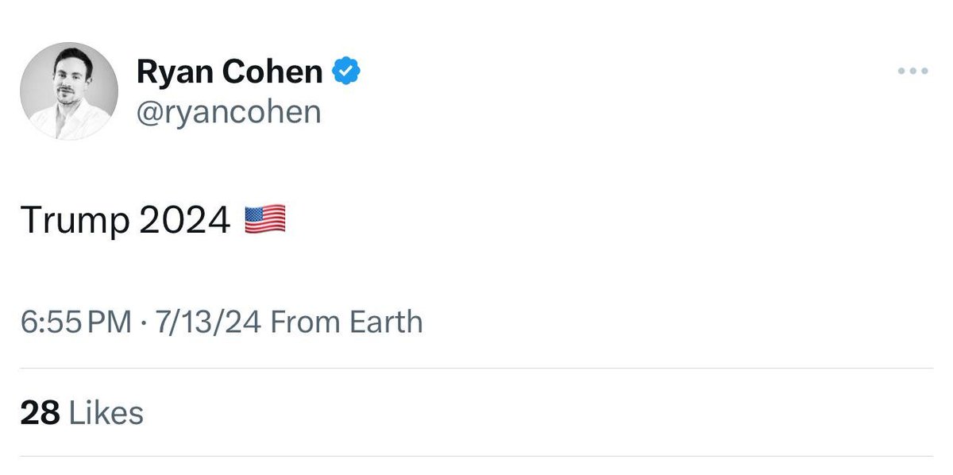Visit the @ryancohen handle link
Viewport: 953px width, 475px height.
click(x=229, y=112)
